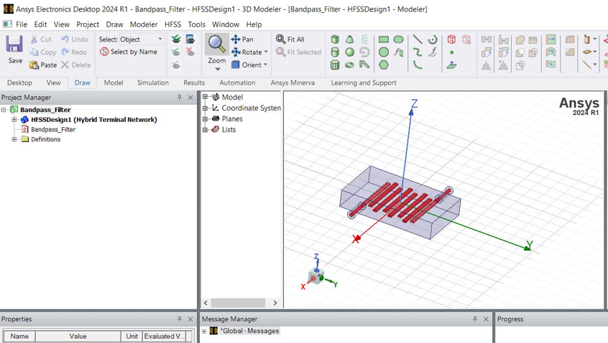
Task: Click the equation-based curve icon
Action: pos(433,52)
